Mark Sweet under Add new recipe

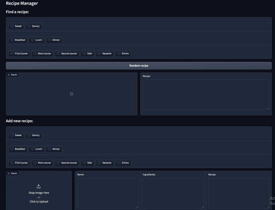click(x=12, y=135)
